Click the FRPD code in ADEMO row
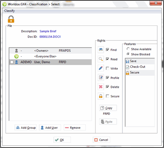This screenshot has width=164, height=148. (63, 62)
